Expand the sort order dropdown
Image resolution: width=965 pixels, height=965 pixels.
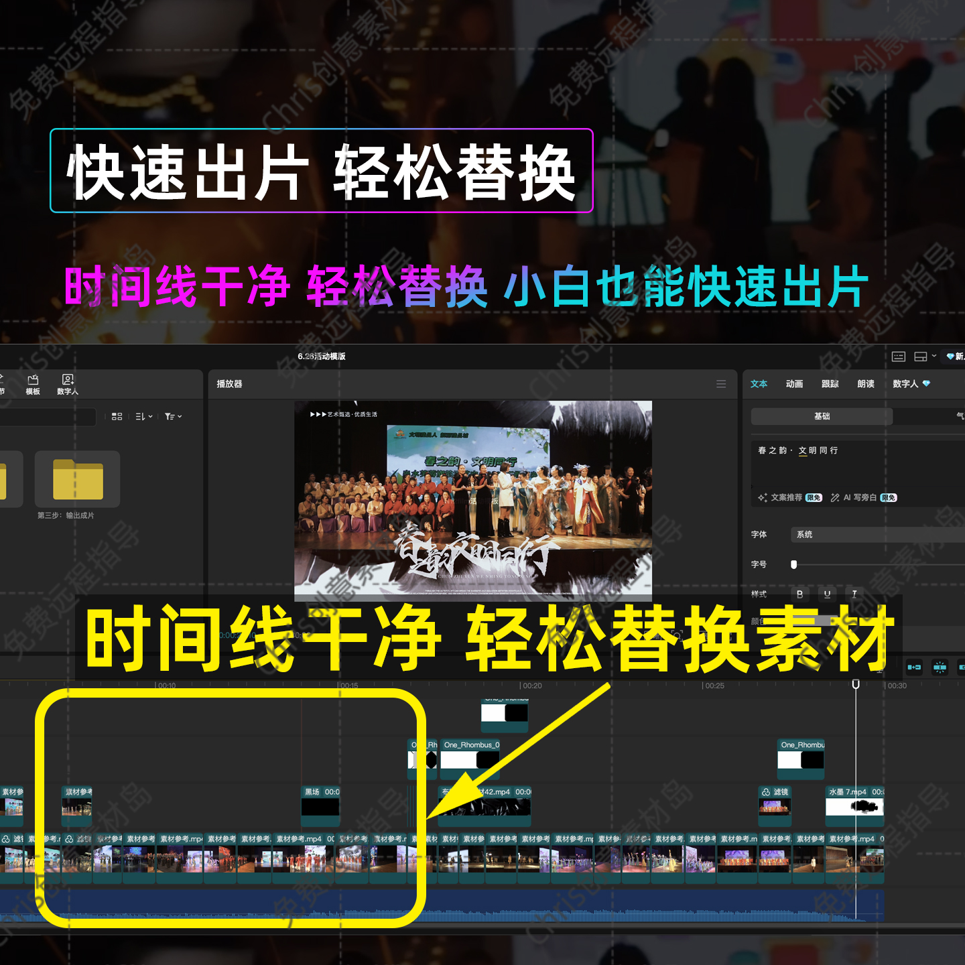click(x=144, y=417)
